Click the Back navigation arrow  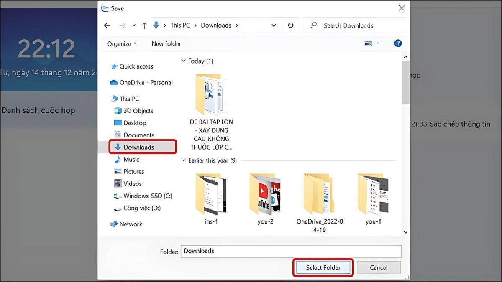[106, 25]
